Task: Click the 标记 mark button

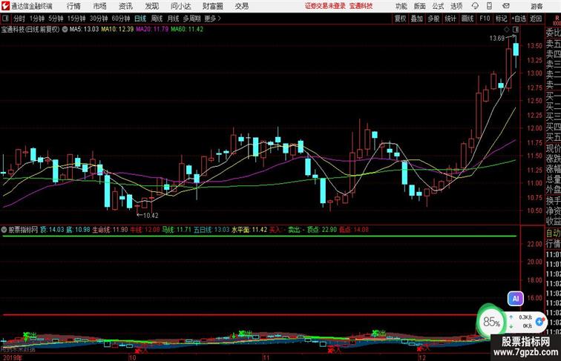Action: 501,19
